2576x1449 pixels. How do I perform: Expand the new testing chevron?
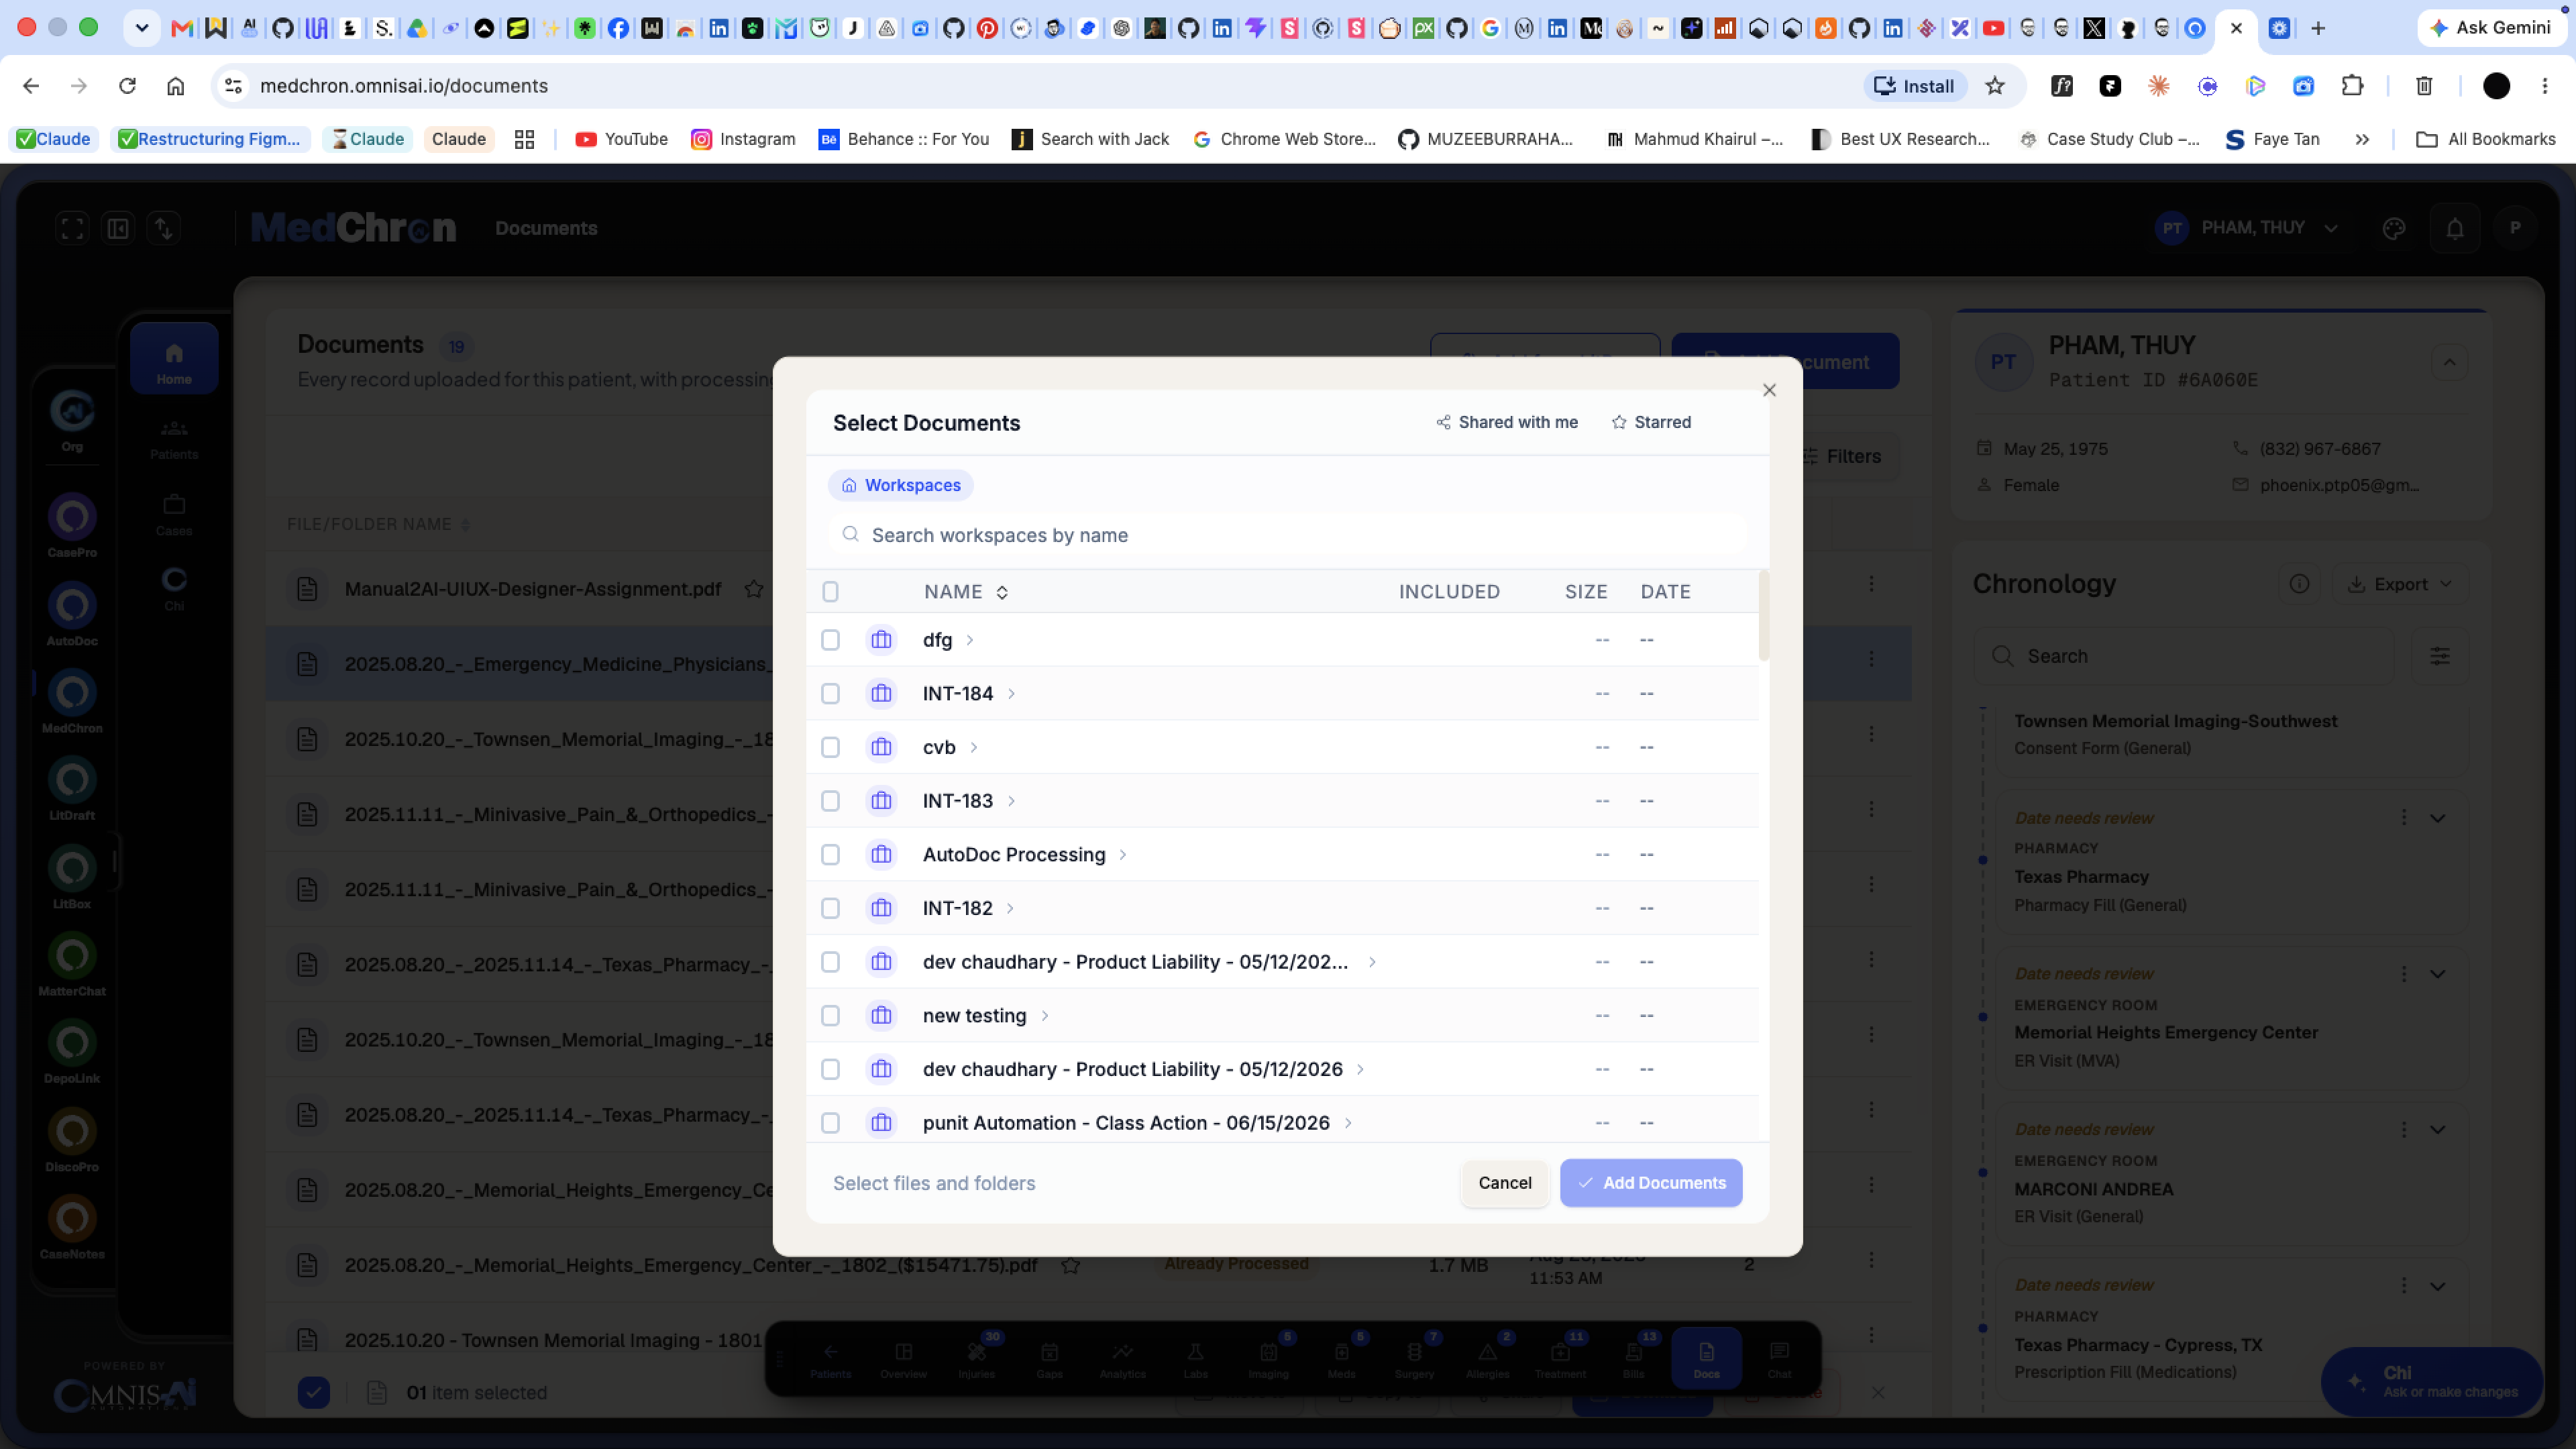pyautogui.click(x=1044, y=1016)
